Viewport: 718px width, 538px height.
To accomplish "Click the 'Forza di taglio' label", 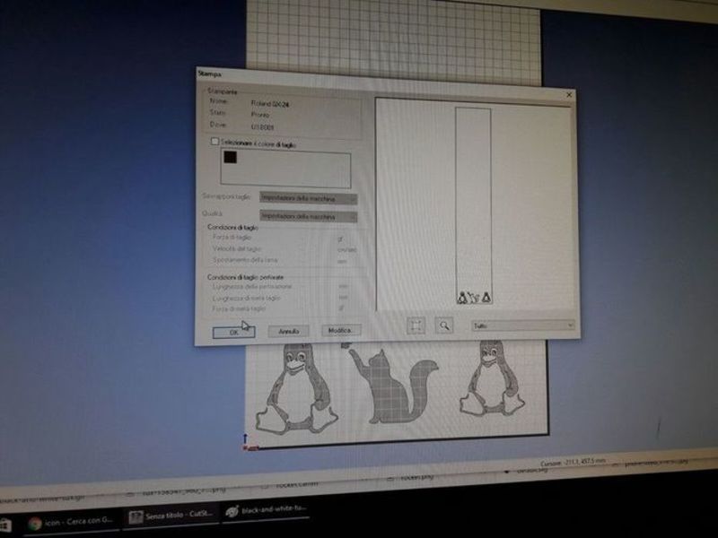I will [x=232, y=237].
